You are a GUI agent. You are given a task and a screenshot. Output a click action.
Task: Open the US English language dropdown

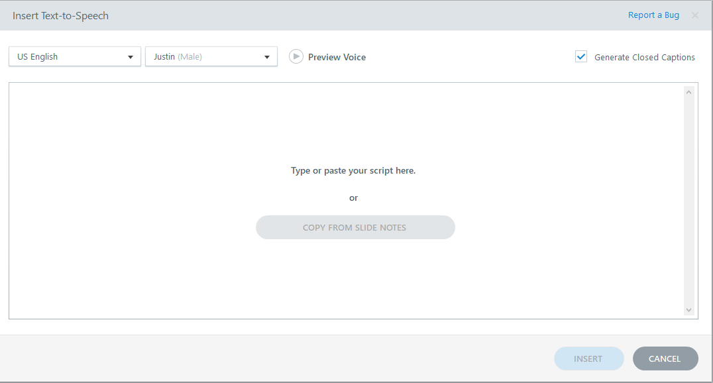pos(75,57)
